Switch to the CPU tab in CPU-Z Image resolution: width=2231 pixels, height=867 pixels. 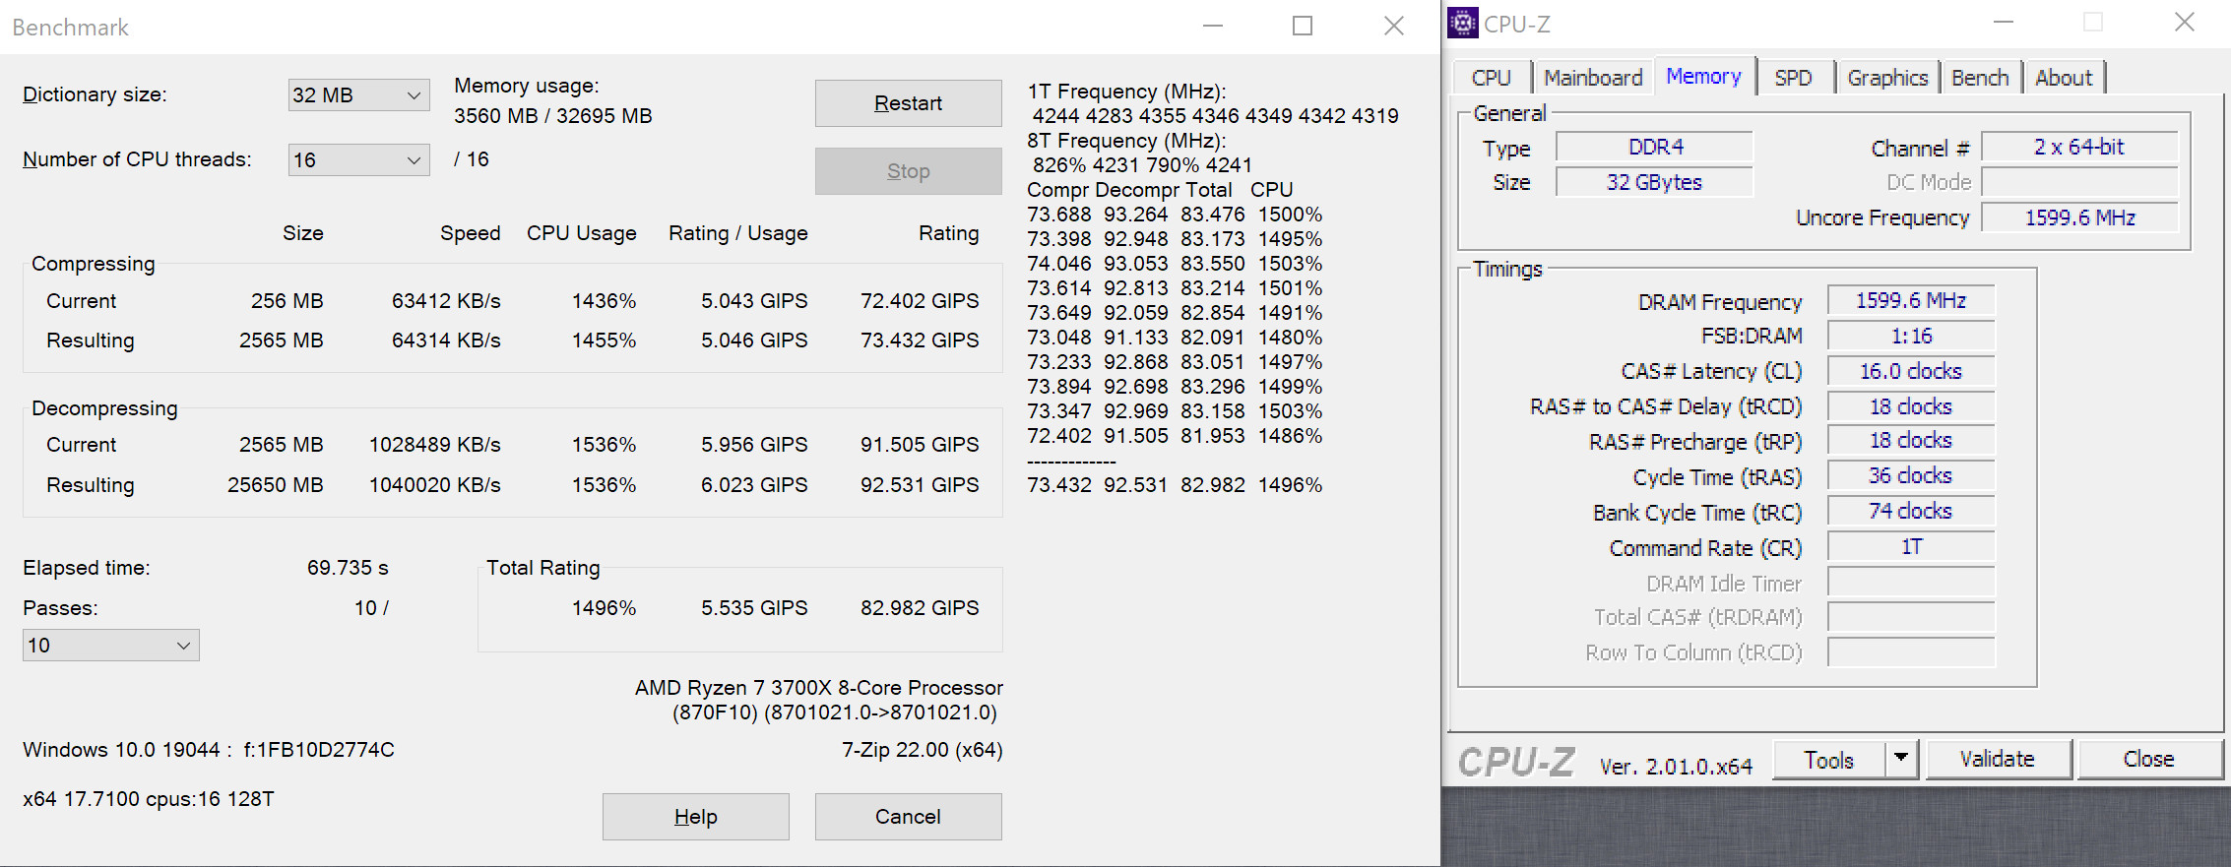[x=1492, y=78]
